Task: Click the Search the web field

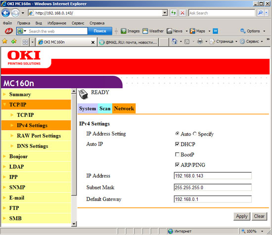Action: [x=57, y=31]
